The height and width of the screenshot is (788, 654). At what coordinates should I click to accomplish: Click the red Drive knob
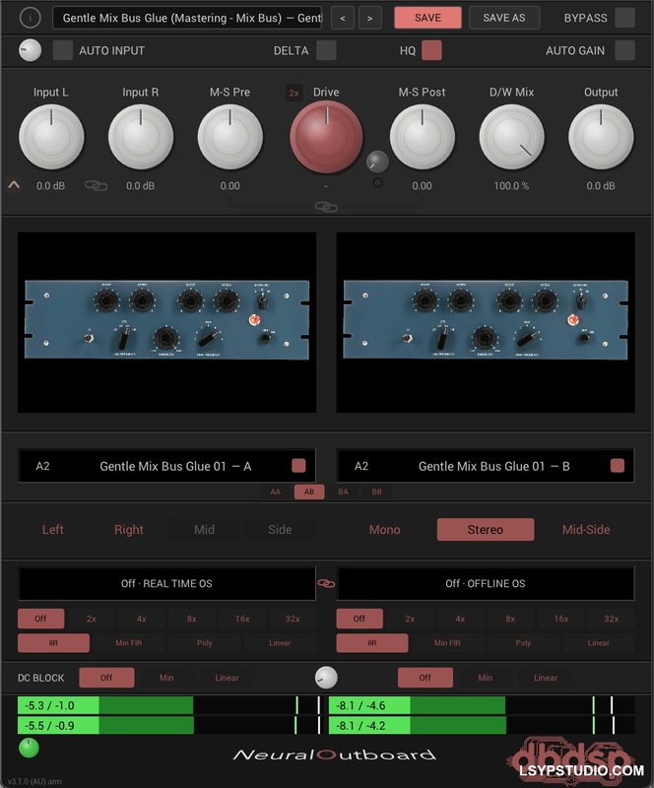point(326,137)
